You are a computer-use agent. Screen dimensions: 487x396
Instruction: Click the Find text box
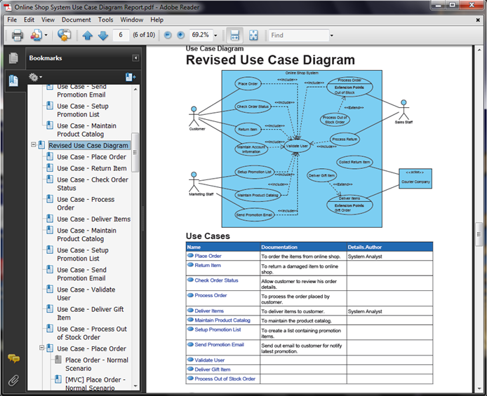point(298,35)
